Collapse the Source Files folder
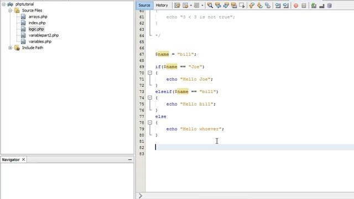 click(10, 11)
